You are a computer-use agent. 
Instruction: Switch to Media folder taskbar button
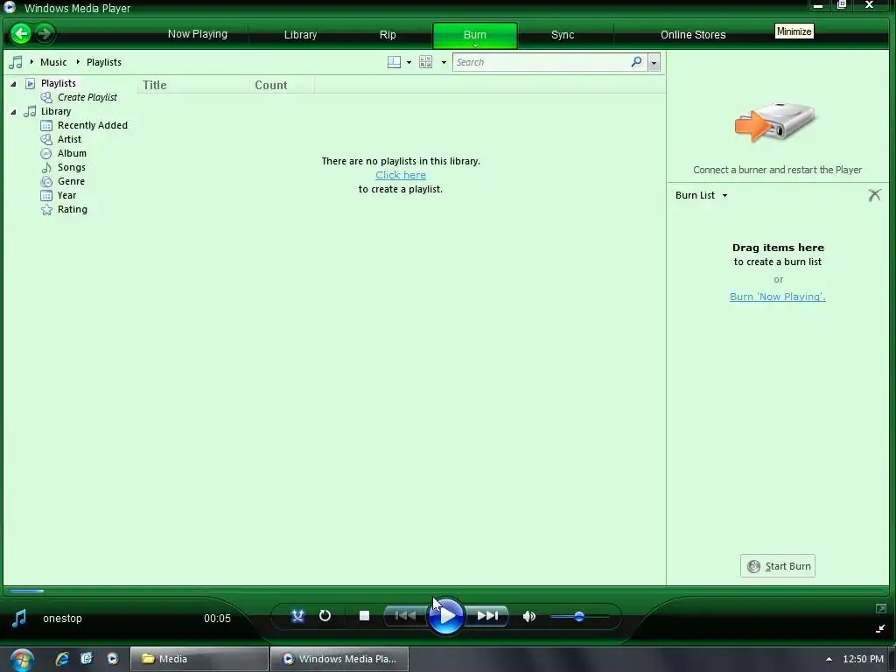(199, 659)
